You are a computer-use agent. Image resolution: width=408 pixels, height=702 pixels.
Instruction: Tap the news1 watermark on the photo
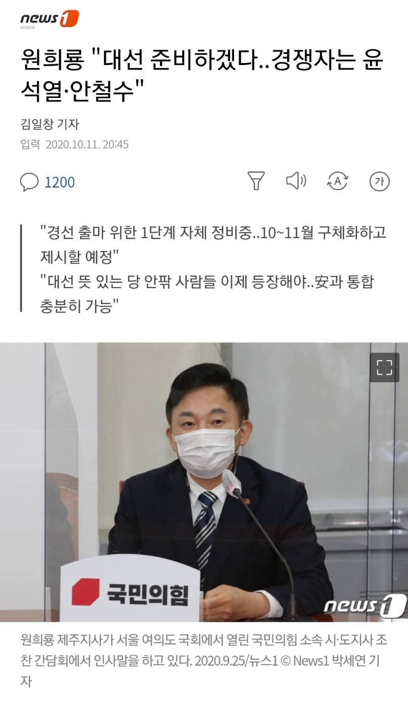(x=364, y=604)
